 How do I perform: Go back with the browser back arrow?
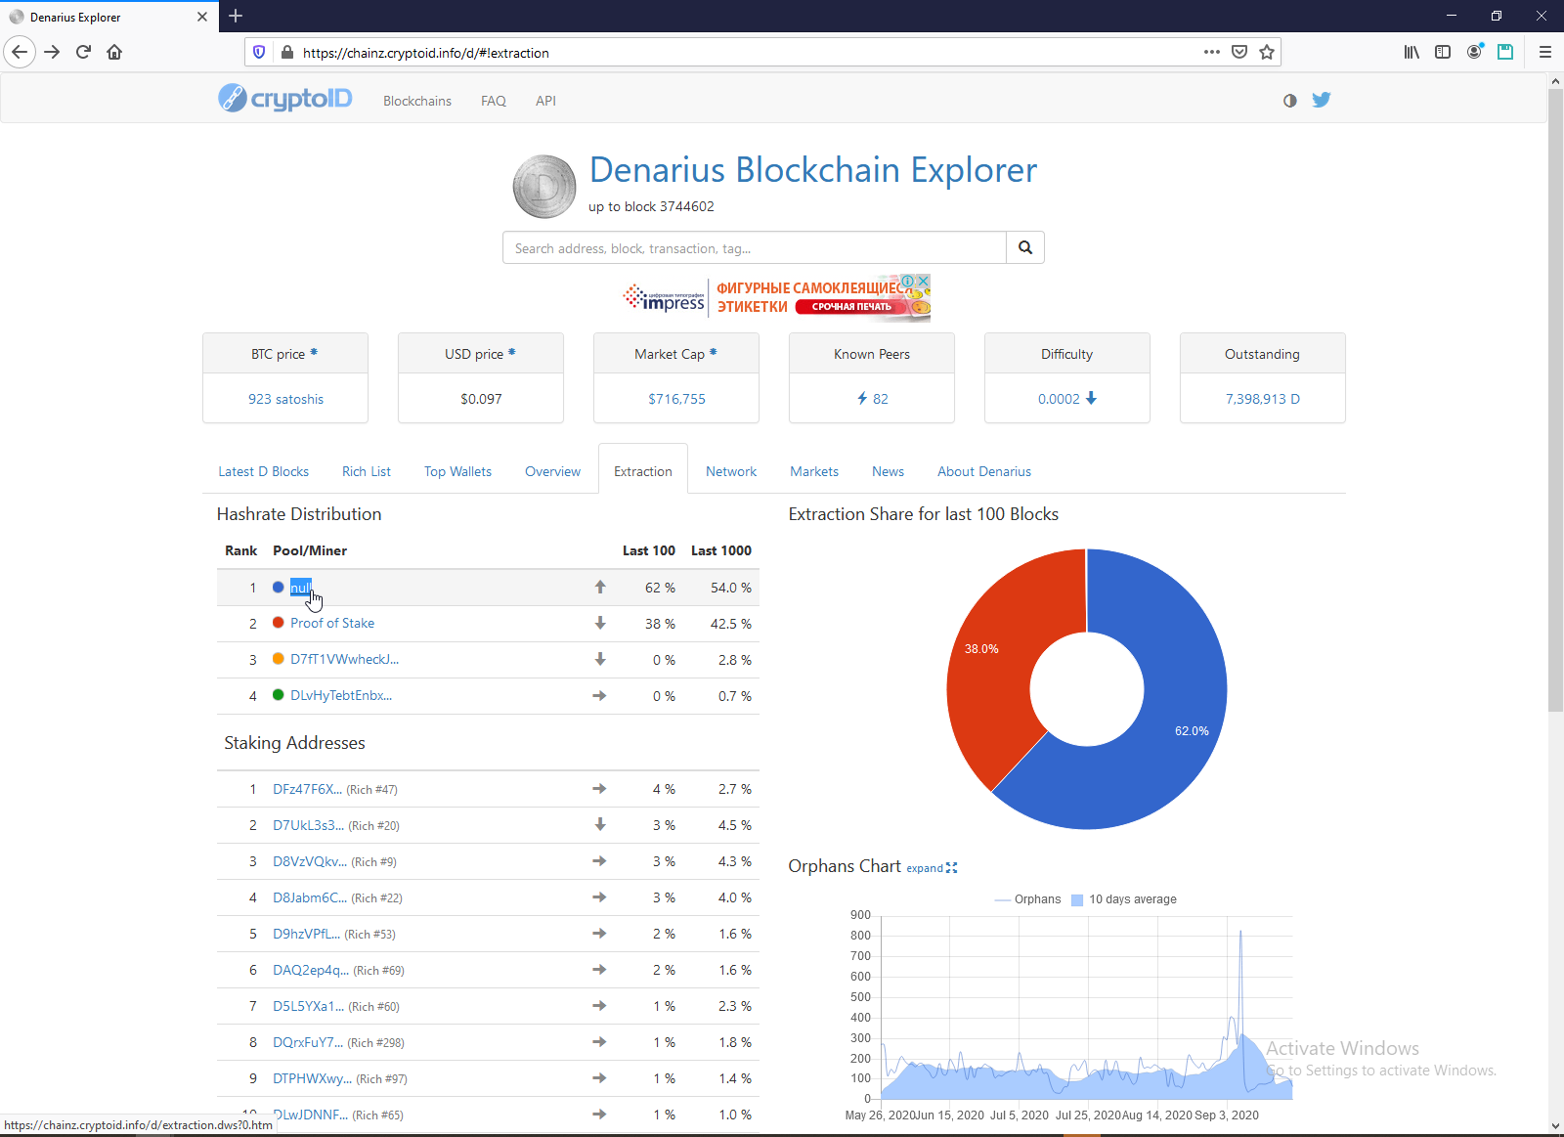tap(20, 52)
